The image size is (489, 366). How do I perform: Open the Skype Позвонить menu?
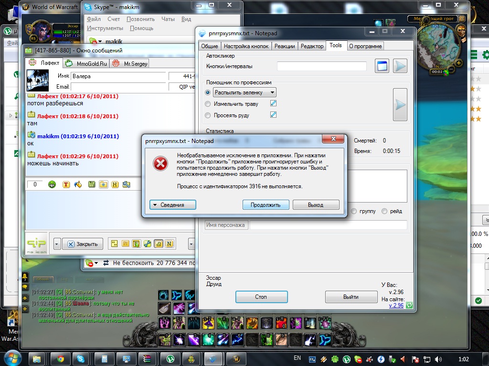[141, 19]
